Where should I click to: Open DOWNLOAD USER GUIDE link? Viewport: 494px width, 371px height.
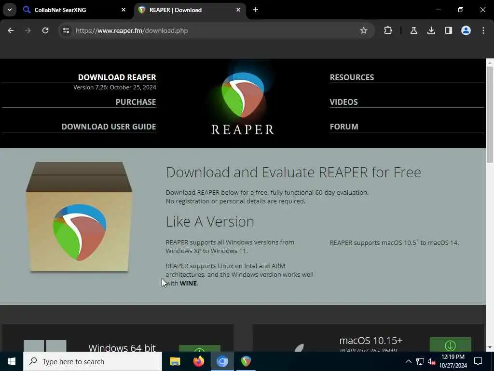[109, 127]
